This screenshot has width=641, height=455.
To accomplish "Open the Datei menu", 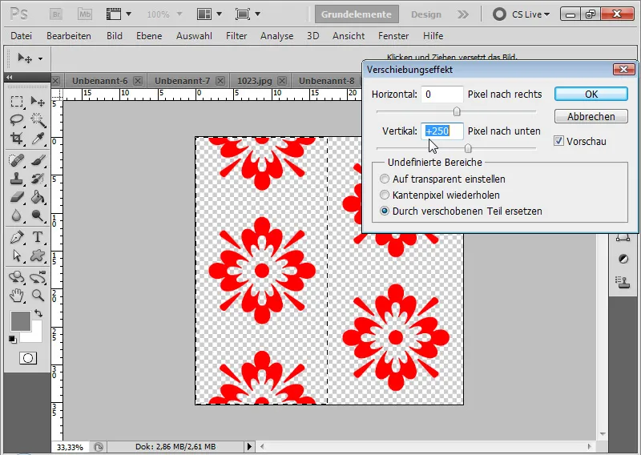I will (22, 36).
